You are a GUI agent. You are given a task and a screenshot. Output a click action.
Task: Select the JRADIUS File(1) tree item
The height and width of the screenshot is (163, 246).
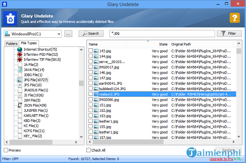[36, 90]
